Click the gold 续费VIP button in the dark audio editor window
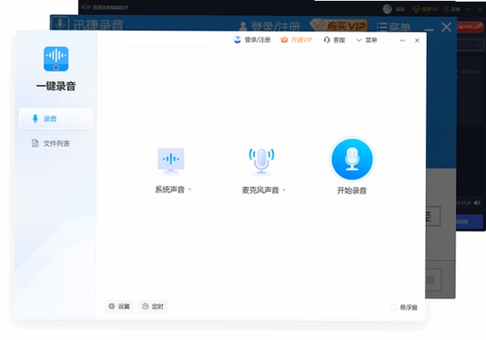 (x=425, y=9)
